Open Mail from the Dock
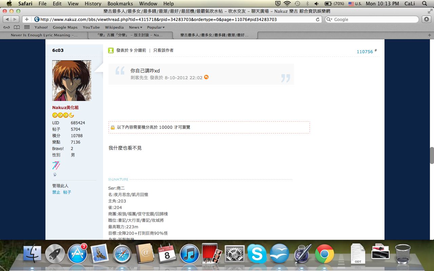 point(100,254)
